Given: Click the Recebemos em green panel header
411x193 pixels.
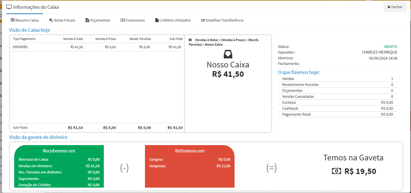Looking at the screenshot, I should click(x=59, y=151).
